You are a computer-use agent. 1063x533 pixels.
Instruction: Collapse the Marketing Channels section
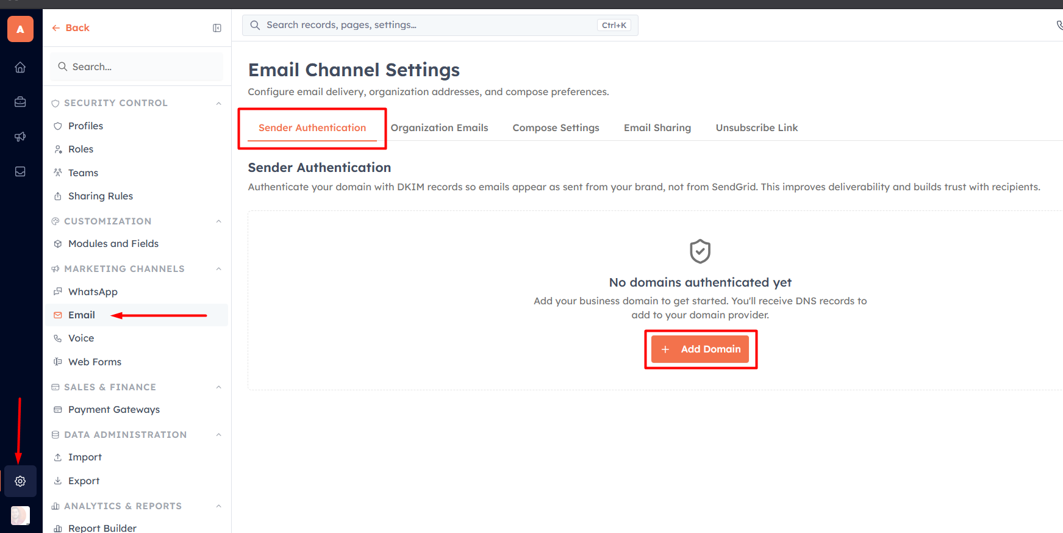[218, 269]
